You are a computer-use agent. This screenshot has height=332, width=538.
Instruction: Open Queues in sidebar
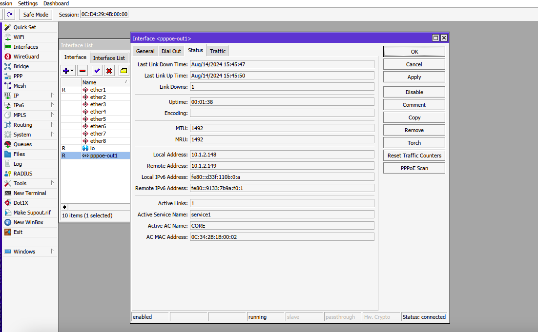tap(22, 145)
